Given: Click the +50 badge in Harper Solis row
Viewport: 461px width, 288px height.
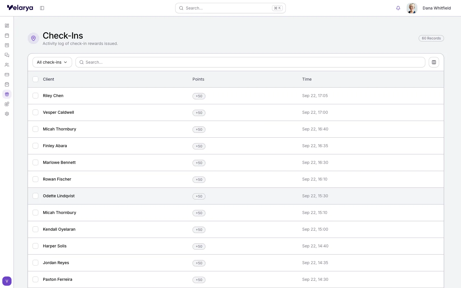Looking at the screenshot, I should [199, 247].
